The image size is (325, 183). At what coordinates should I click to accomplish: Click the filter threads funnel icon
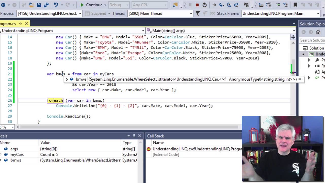pyautogui.click(x=198, y=13)
